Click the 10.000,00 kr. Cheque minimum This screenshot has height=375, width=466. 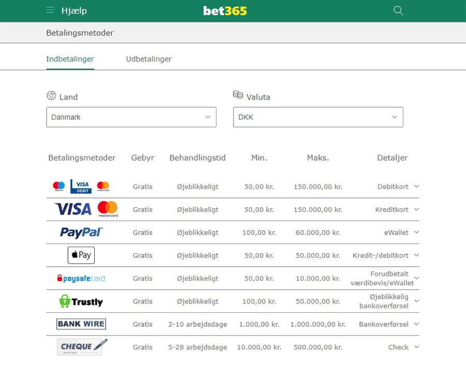coord(259,347)
